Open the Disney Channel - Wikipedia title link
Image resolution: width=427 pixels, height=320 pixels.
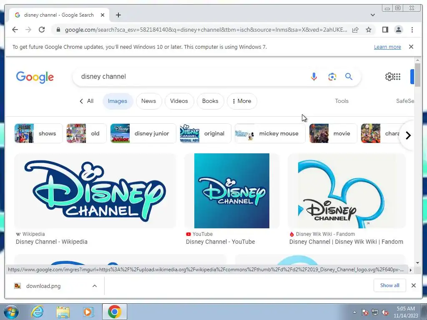(x=51, y=242)
